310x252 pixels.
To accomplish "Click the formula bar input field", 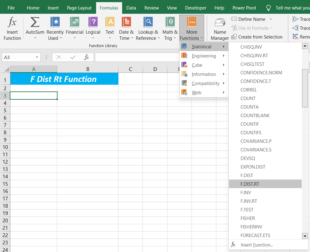I will pos(138,57).
